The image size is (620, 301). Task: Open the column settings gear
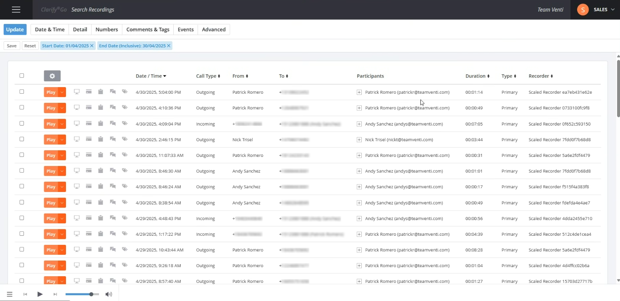tap(52, 76)
